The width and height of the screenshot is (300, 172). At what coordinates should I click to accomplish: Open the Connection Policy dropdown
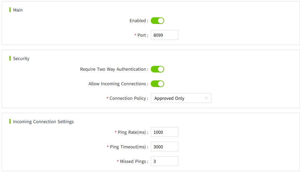tap(181, 98)
